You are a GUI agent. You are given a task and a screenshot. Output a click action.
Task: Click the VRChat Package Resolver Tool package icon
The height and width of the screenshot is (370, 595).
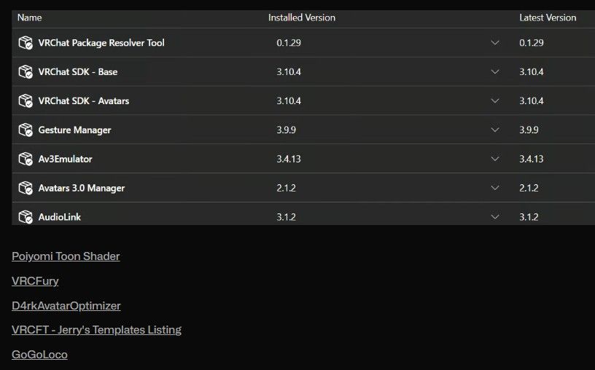click(x=26, y=43)
